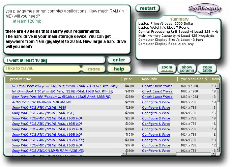Image resolution: width=230 pixels, height=167 pixels.
Task: Click the horizontal scrollbar left arrow
Action: (124, 154)
